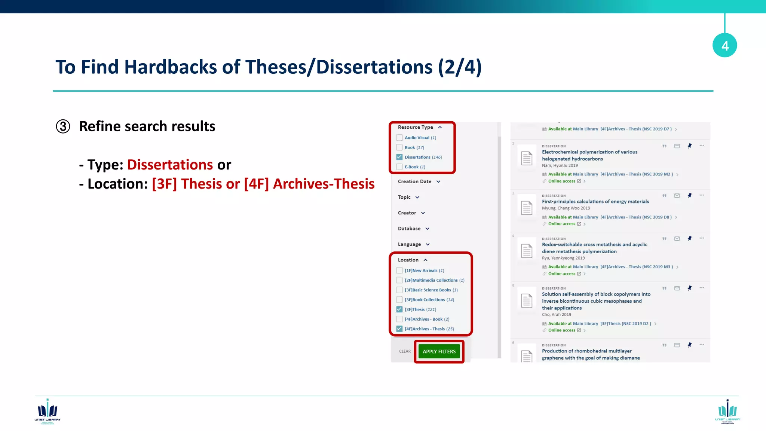Click the APPLY FILTERS button
This screenshot has width=766, height=431.
point(439,351)
